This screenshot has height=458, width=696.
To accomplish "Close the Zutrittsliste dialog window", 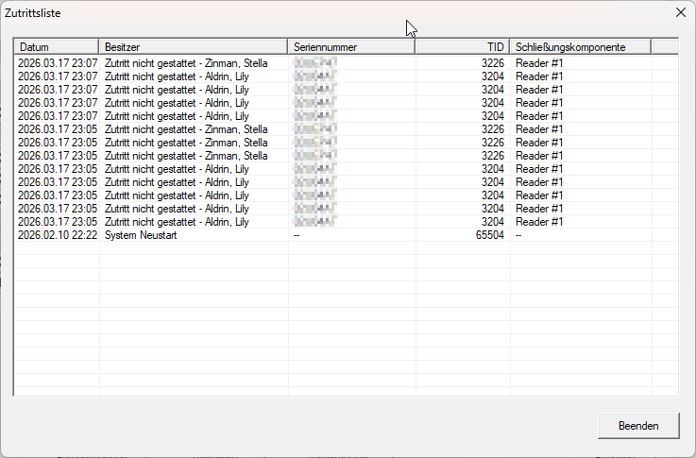I will pyautogui.click(x=680, y=12).
